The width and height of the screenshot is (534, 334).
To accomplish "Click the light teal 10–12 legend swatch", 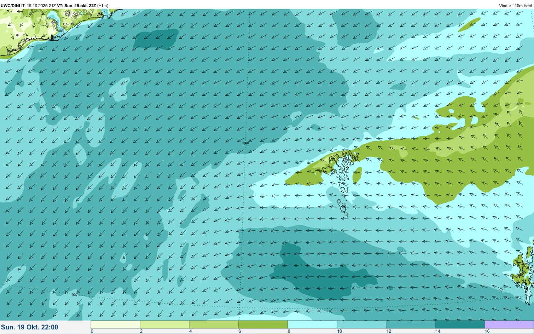I will point(362,324).
